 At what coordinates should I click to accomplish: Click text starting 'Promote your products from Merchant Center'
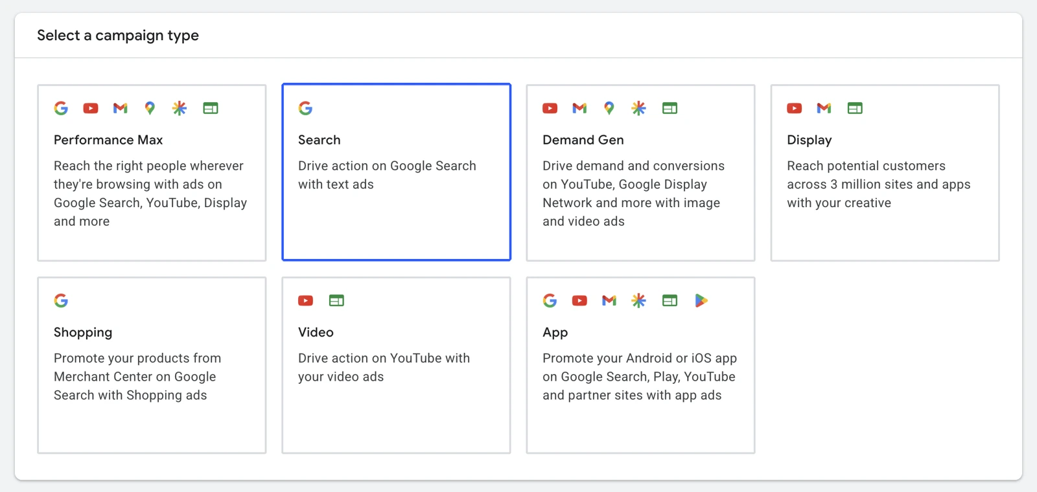coord(137,377)
